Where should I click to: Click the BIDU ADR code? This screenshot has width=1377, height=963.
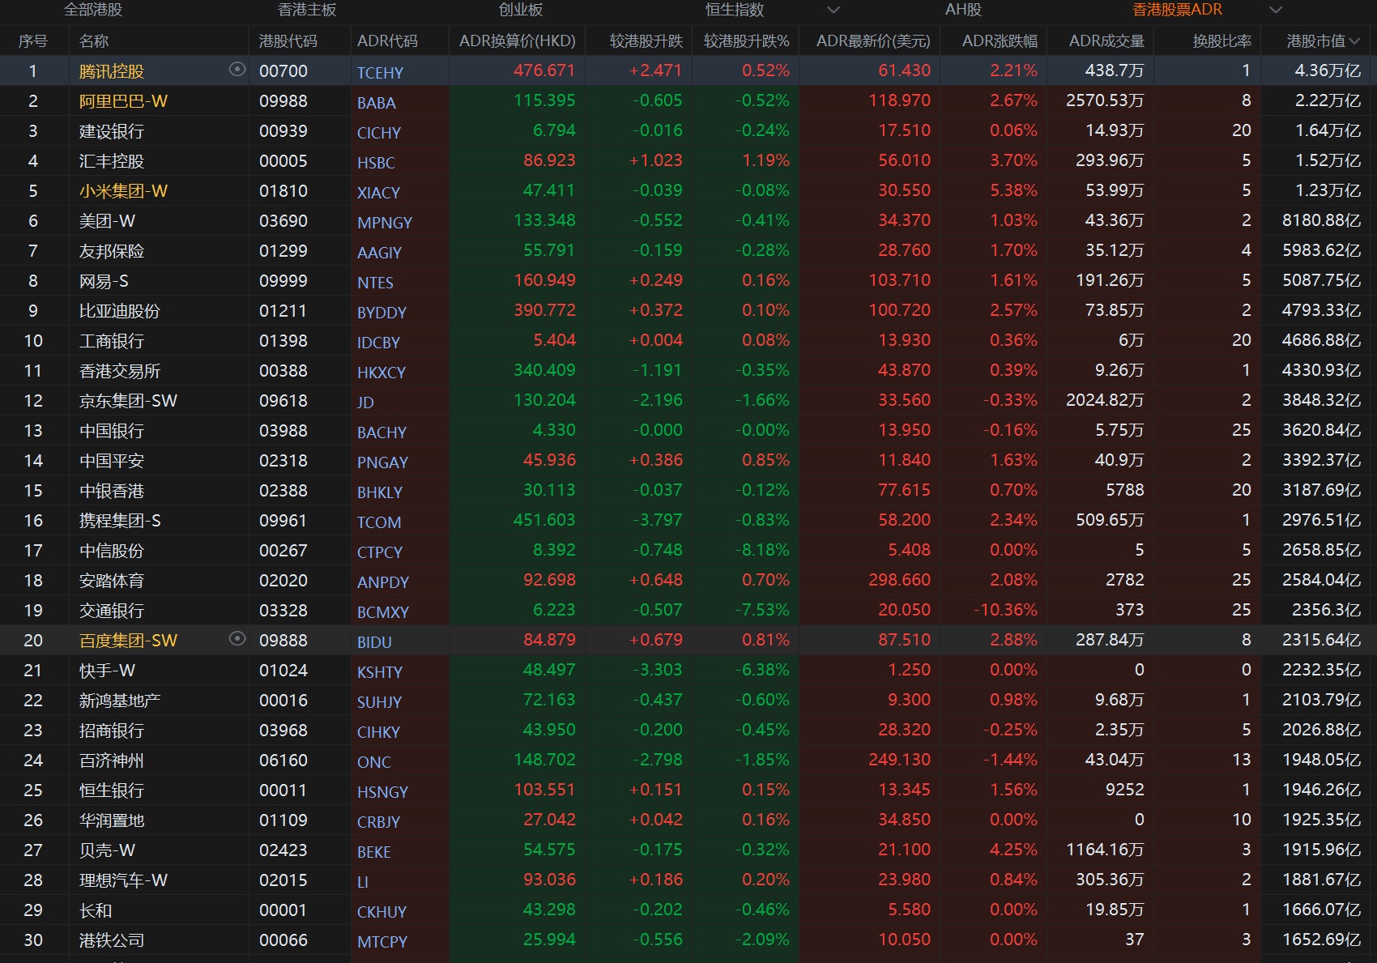pos(374,642)
